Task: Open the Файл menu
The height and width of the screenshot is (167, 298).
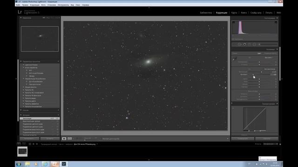Action: tap(18, 5)
